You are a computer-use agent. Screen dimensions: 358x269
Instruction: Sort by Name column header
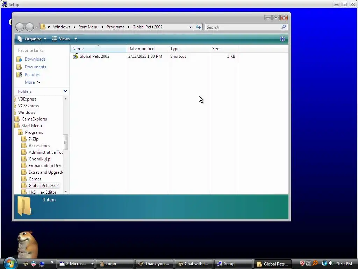(98, 48)
